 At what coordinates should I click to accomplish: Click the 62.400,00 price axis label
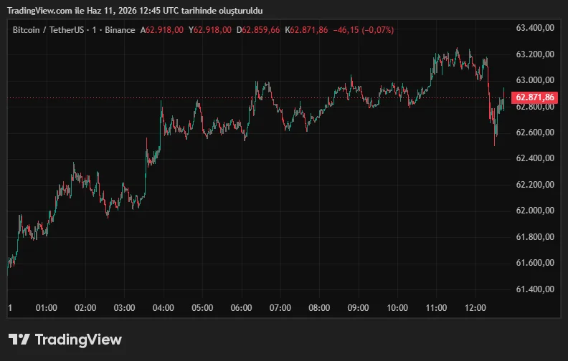[x=535, y=158]
